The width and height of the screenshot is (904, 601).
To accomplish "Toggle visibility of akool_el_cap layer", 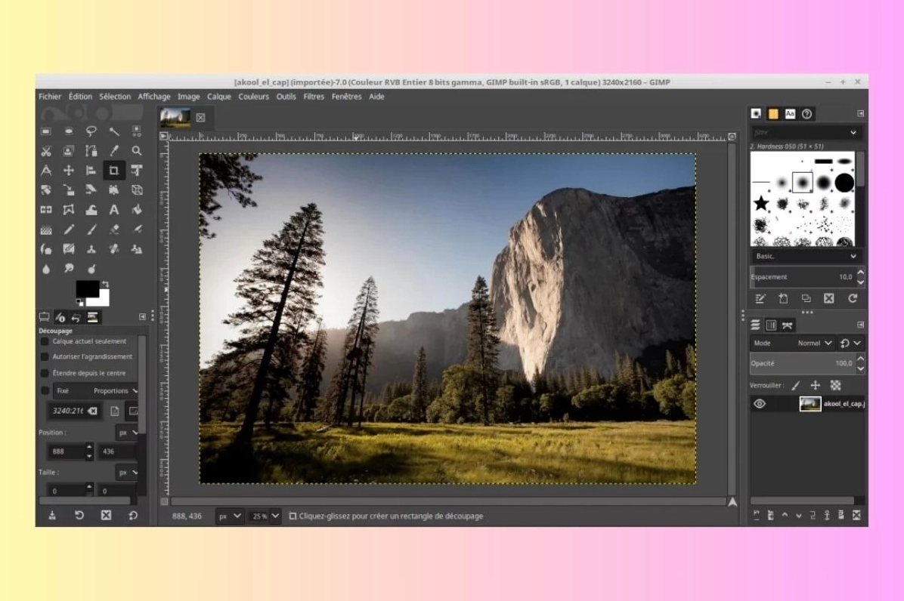I will tap(760, 404).
